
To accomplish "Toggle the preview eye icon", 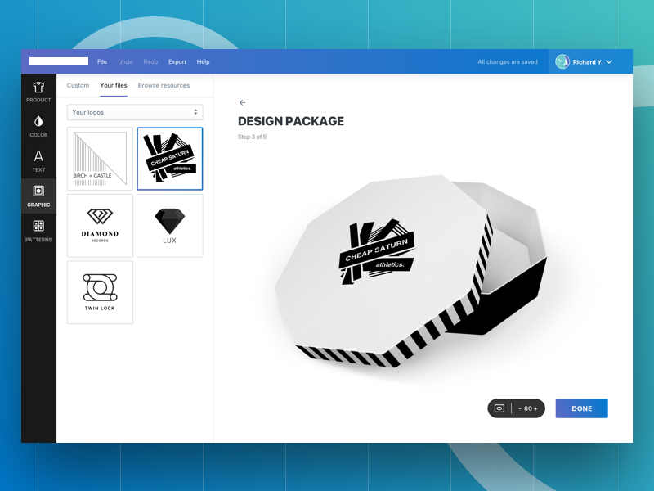I will point(499,408).
